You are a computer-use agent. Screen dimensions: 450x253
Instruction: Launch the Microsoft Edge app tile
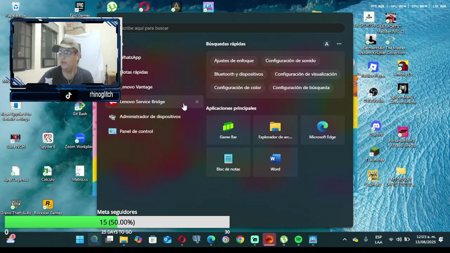click(322, 130)
